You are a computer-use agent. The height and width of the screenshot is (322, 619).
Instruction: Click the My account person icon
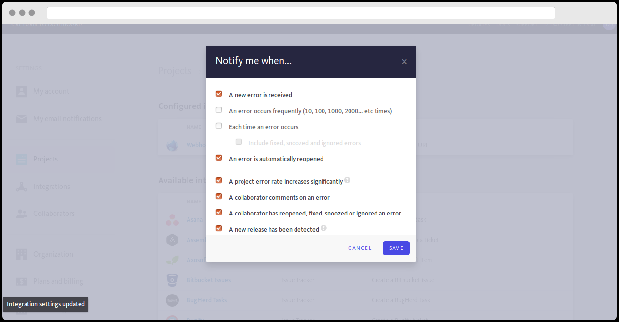pyautogui.click(x=21, y=91)
